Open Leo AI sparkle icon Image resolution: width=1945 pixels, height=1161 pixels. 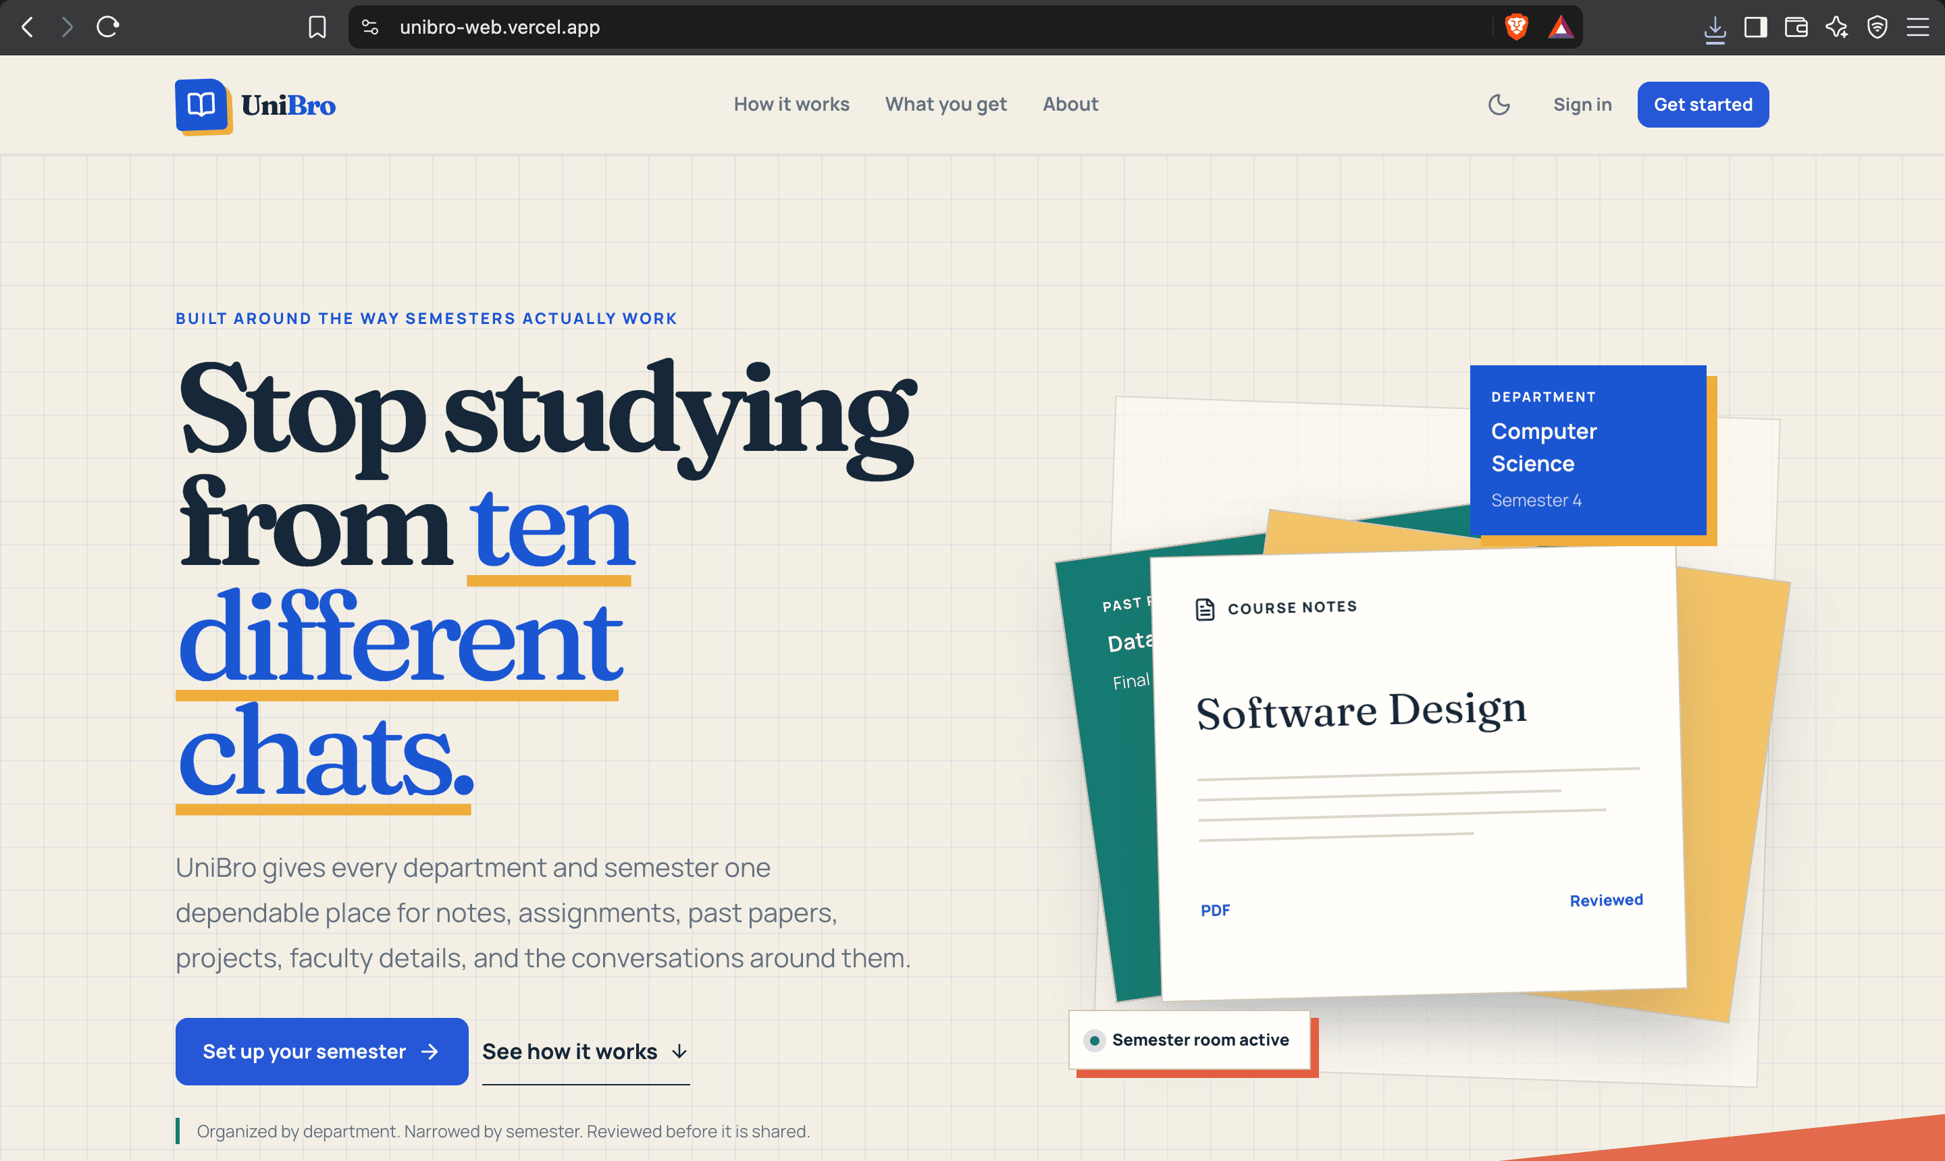[x=1836, y=28]
